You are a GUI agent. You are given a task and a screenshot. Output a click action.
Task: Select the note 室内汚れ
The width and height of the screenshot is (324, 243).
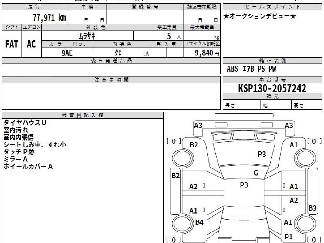pyautogui.click(x=16, y=130)
